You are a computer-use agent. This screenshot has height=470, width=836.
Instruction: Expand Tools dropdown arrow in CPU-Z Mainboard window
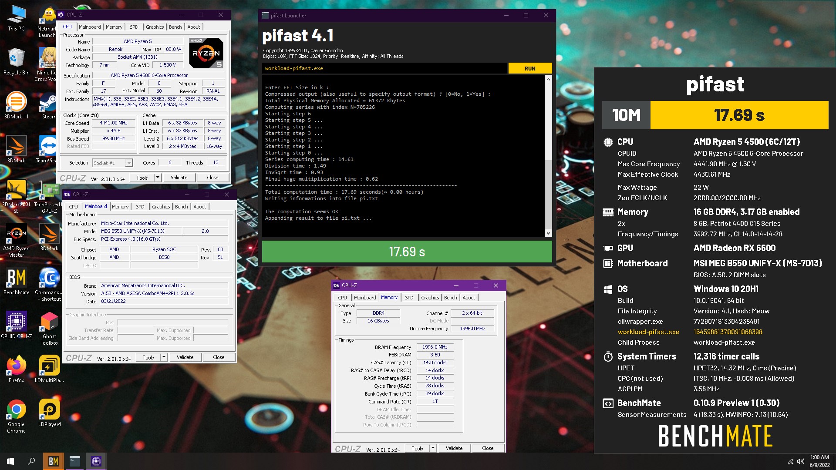coord(164,357)
